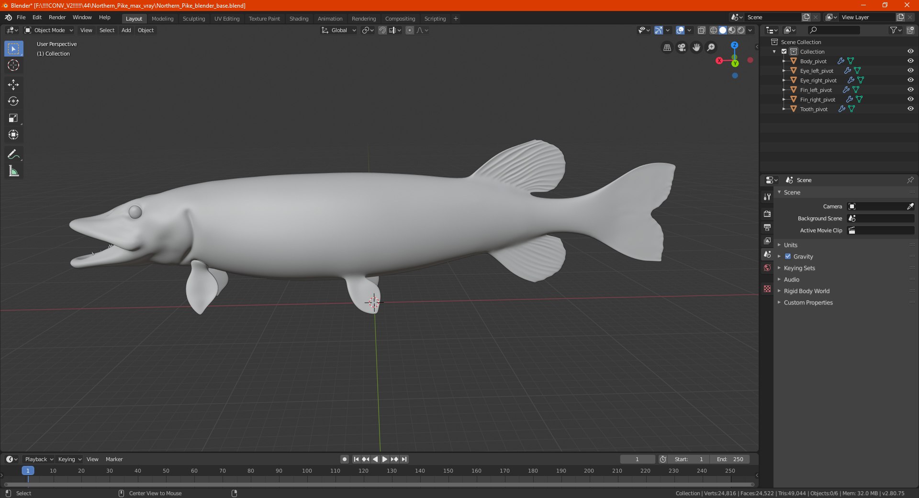The height and width of the screenshot is (498, 919).
Task: Hide Fin_right_pivot with its eye icon
Action: click(910, 99)
